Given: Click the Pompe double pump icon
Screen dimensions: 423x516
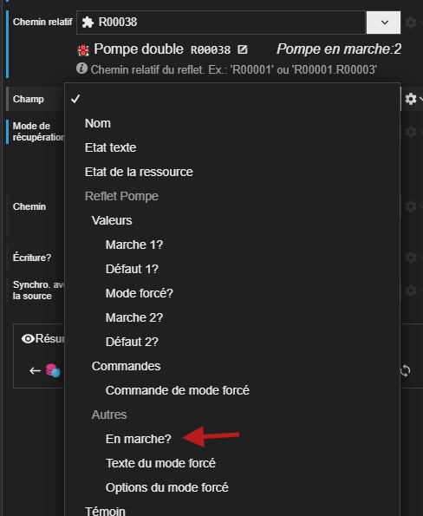Looking at the screenshot, I should point(83,50).
